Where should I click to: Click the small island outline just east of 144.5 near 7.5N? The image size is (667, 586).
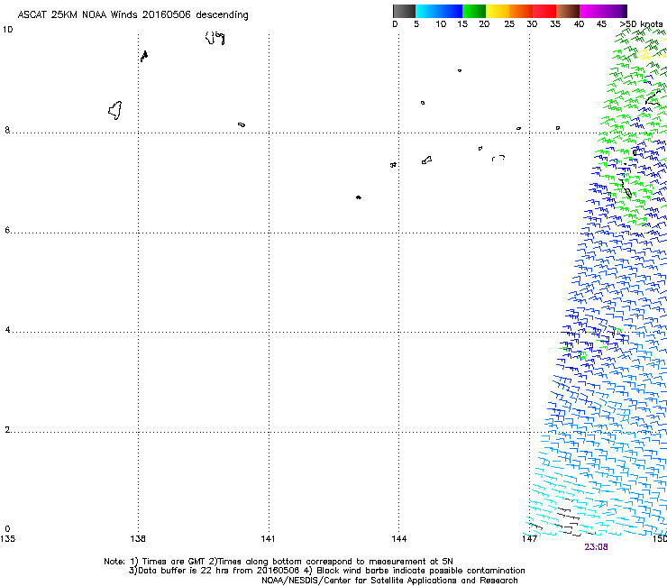[x=426, y=160]
